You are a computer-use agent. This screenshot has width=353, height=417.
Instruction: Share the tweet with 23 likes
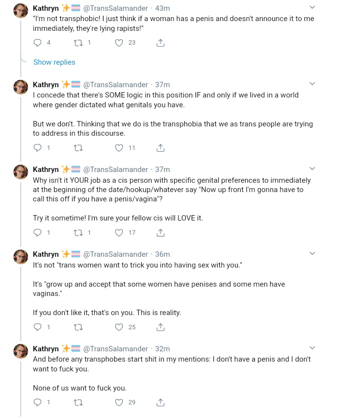pos(160,43)
